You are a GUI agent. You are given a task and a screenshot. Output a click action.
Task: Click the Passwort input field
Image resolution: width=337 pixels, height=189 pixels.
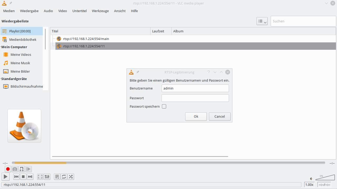click(x=195, y=98)
